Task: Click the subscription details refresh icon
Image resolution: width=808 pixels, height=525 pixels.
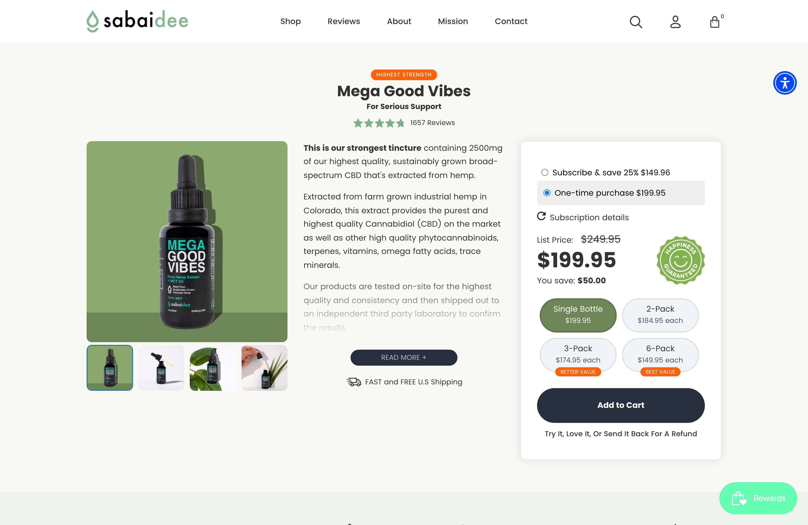Action: [541, 216]
